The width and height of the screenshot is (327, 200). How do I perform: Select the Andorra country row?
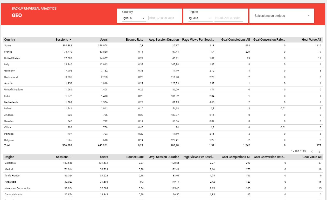tap(163, 115)
